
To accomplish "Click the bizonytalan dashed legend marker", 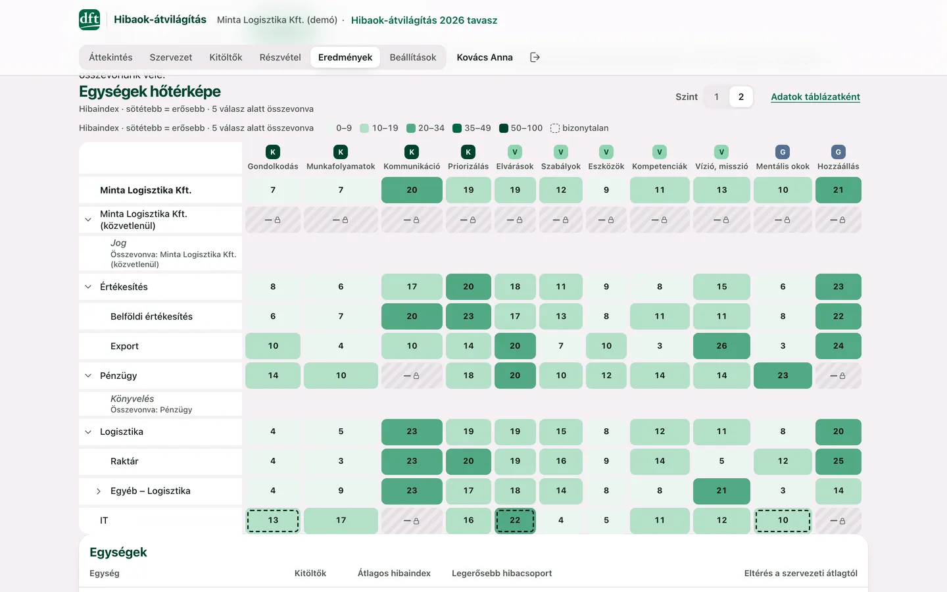I will coord(555,128).
